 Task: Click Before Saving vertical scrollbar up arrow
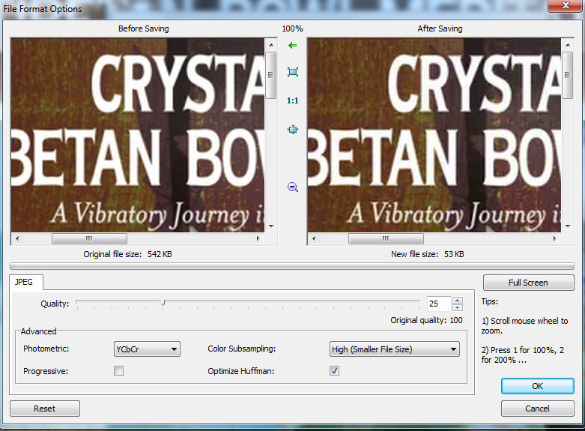click(271, 45)
